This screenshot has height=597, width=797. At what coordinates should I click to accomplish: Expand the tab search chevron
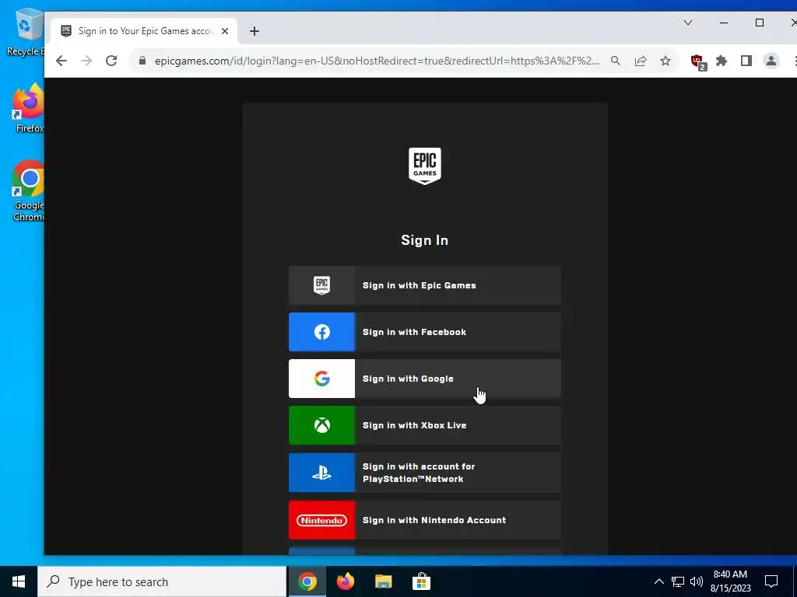tap(688, 23)
